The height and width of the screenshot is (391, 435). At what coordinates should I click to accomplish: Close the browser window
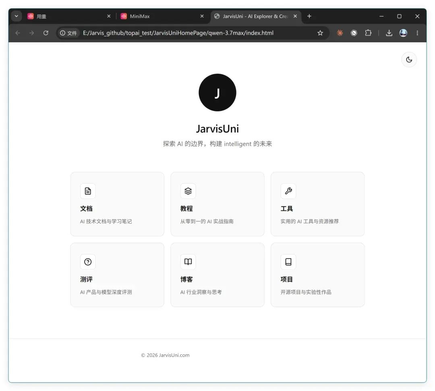(417, 16)
